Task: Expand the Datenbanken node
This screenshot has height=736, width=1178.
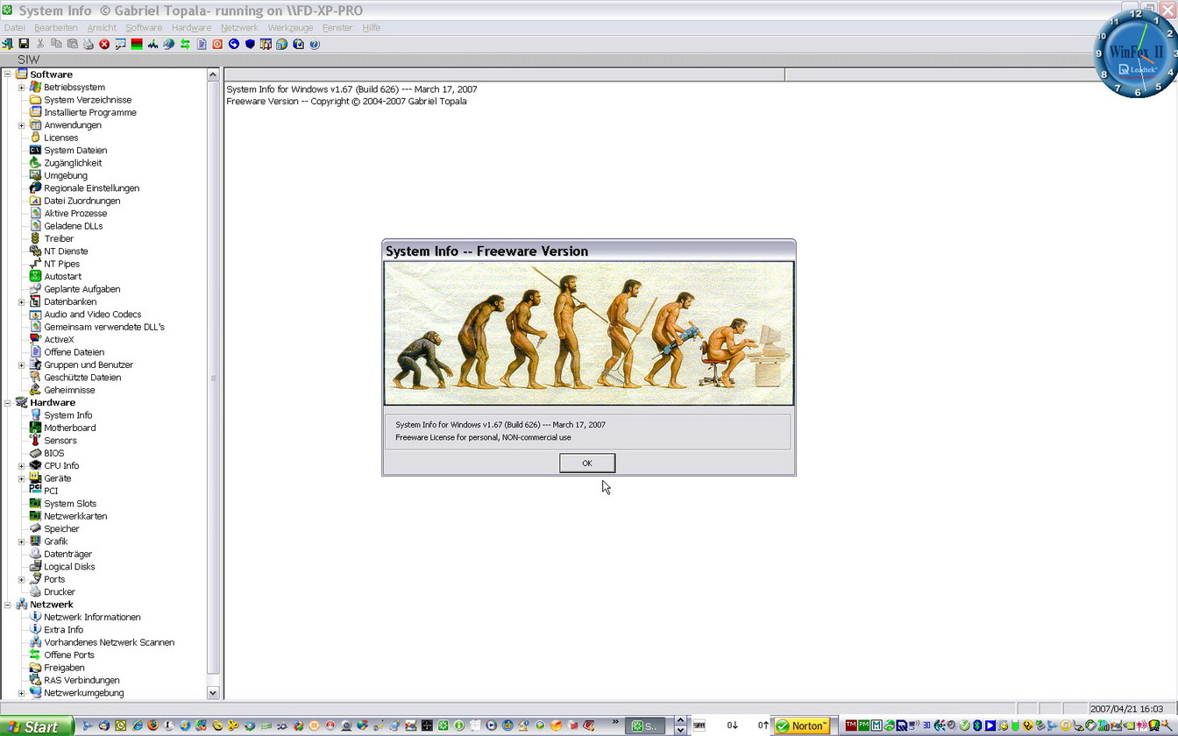Action: (x=22, y=301)
